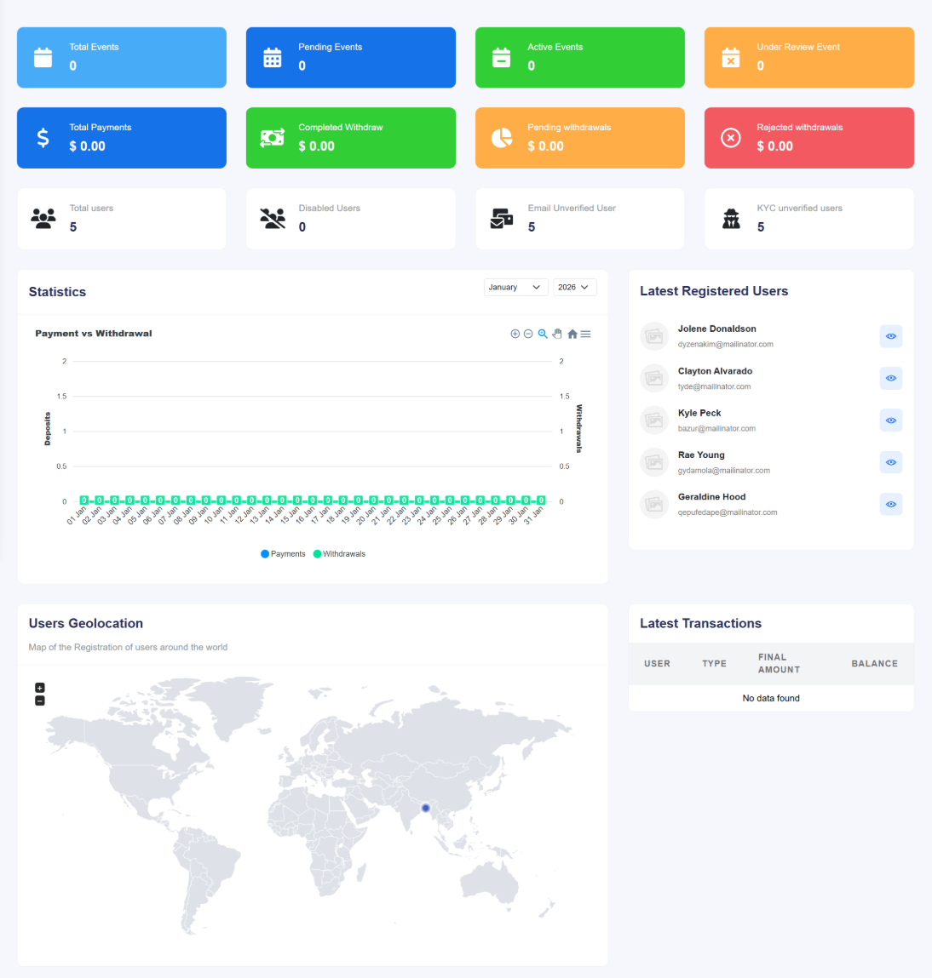
Task: Toggle the Payments series in the chart legend
Action: tap(283, 553)
